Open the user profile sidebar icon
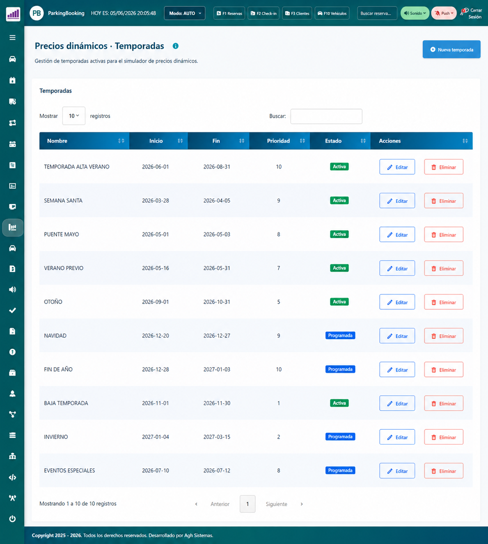 click(12, 394)
